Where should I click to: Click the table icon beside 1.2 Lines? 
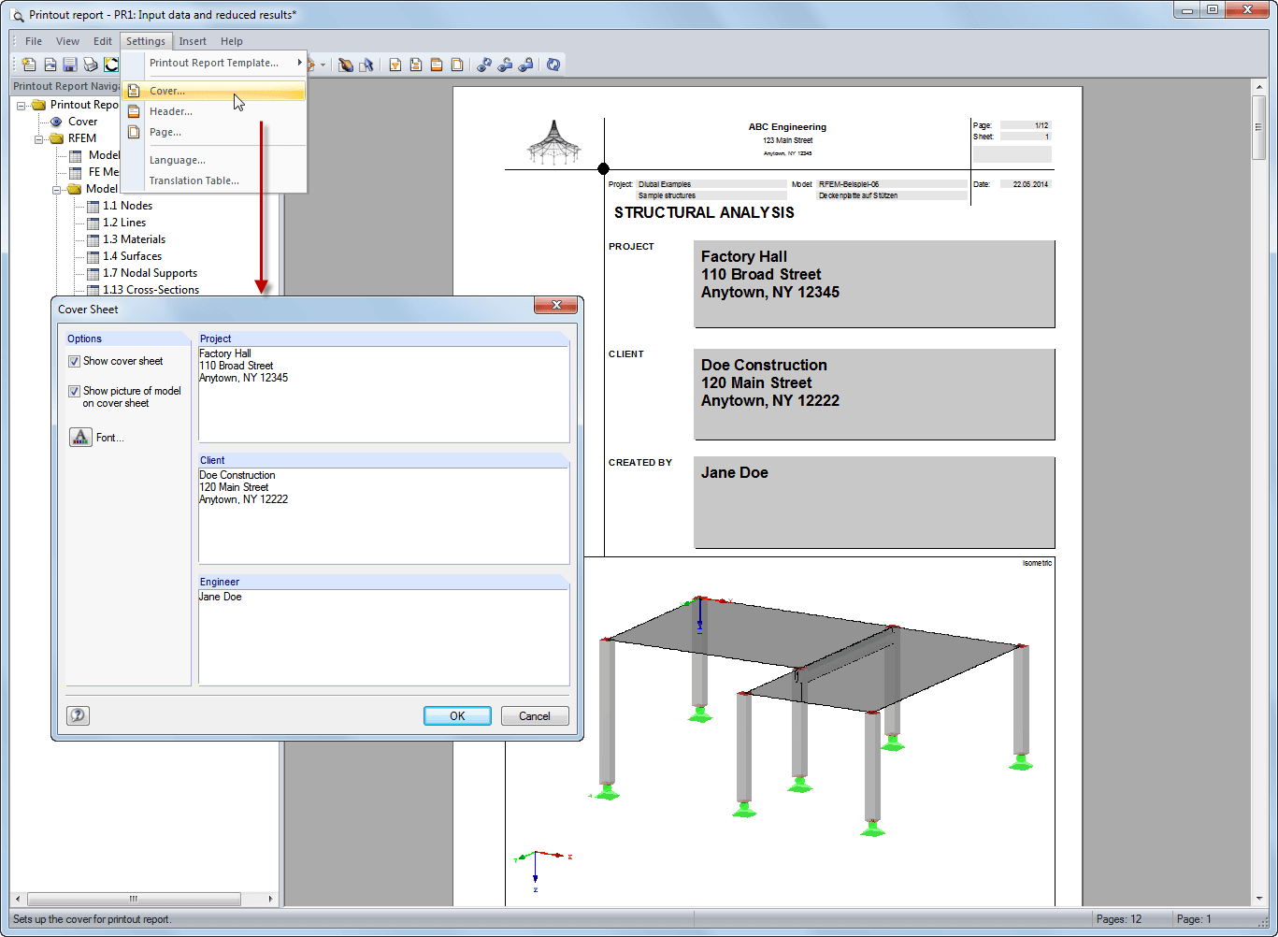pyautogui.click(x=93, y=223)
